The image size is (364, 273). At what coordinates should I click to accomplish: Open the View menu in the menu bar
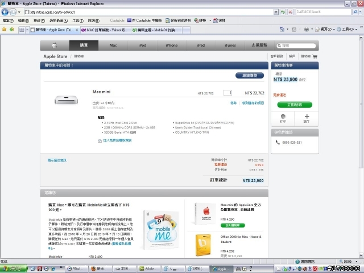point(39,20)
